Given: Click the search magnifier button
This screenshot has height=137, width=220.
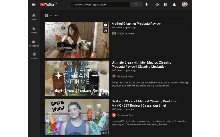Looking at the screenshot, I should [136, 4].
